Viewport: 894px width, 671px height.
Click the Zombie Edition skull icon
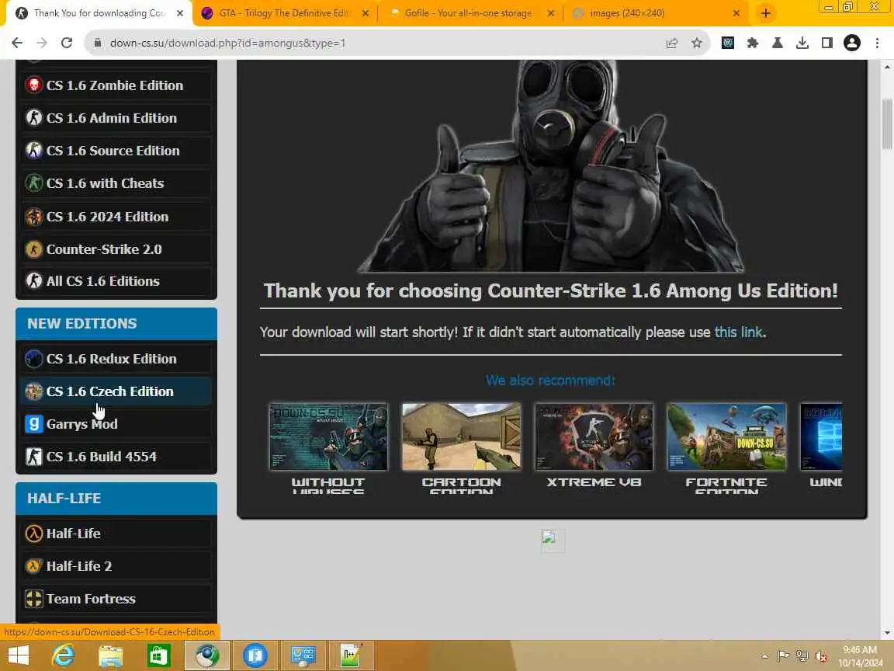[33, 85]
